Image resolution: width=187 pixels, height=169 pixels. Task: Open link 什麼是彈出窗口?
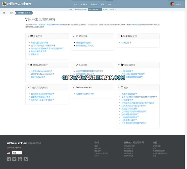click(x=129, y=120)
